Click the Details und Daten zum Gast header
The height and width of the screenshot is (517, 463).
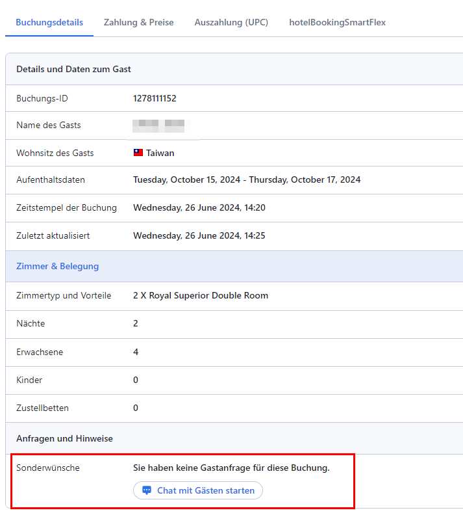[73, 69]
